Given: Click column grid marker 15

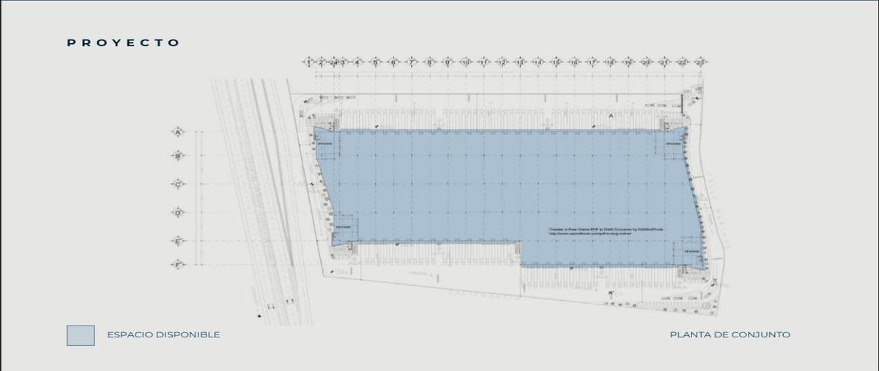Looking at the screenshot, I should click(x=556, y=61).
